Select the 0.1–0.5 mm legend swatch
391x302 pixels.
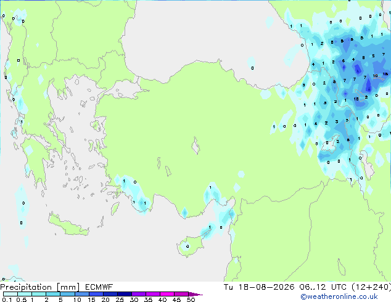pos(10,294)
